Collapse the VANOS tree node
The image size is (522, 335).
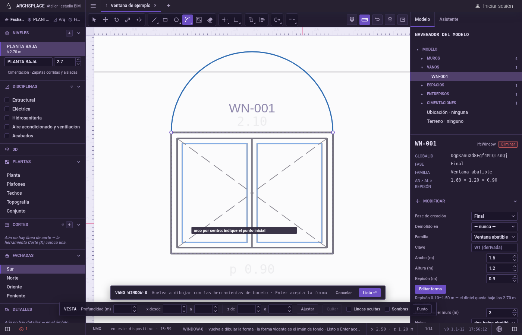[x=422, y=67]
